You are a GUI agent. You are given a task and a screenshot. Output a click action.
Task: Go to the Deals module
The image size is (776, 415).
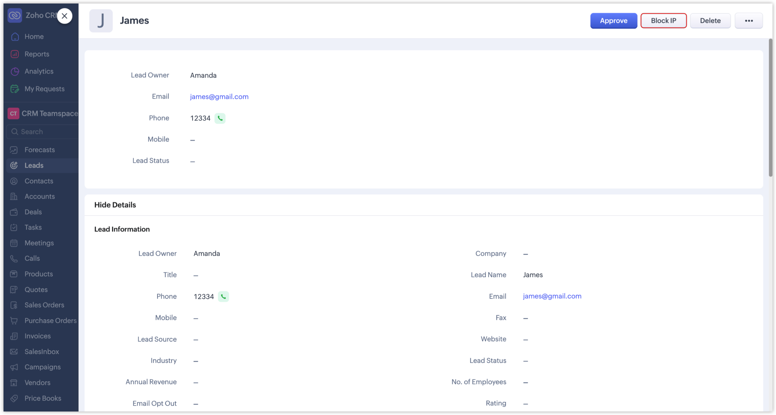click(33, 212)
